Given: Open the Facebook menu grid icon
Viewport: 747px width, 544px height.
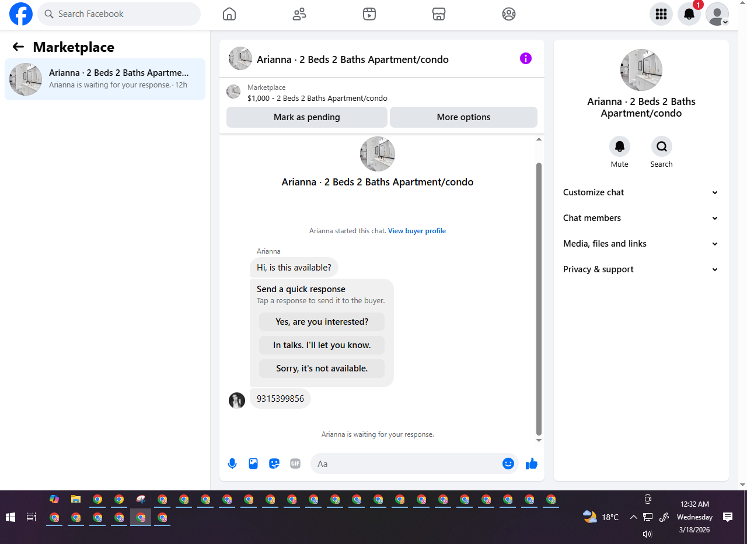Looking at the screenshot, I should point(661,14).
